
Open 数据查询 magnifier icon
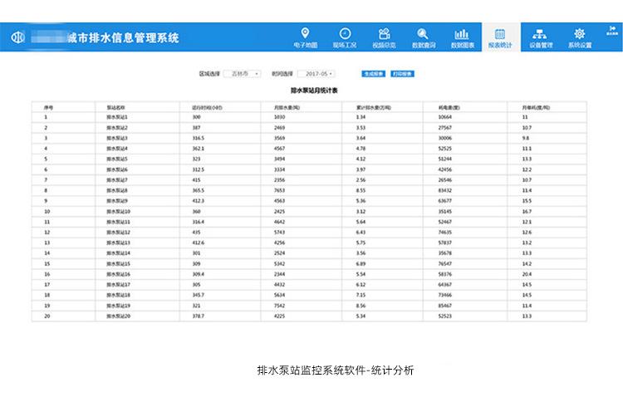[423, 33]
